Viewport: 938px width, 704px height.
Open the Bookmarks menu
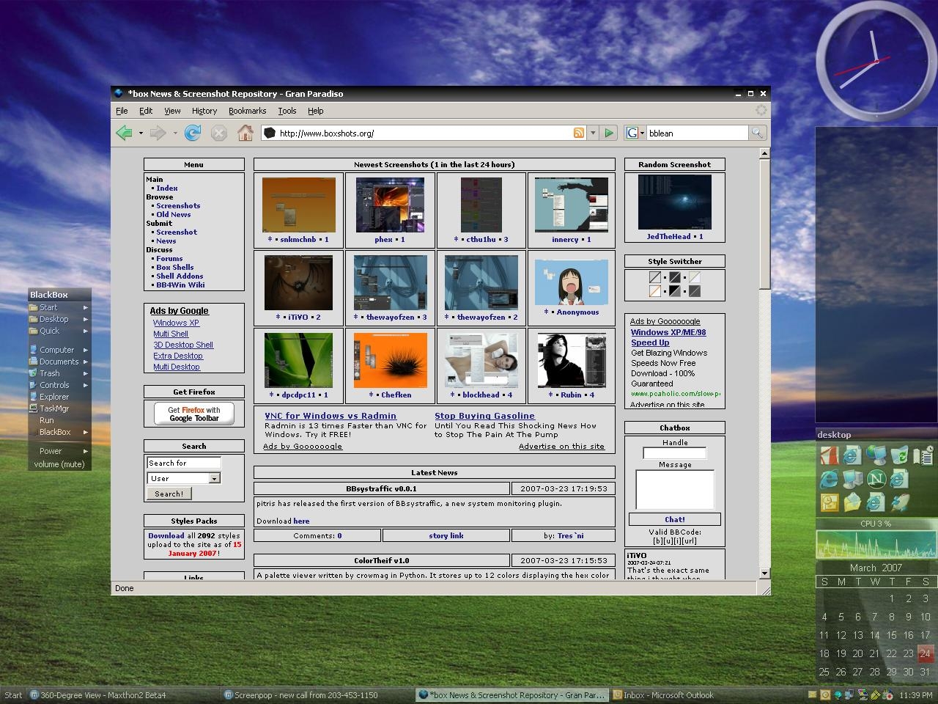(247, 111)
